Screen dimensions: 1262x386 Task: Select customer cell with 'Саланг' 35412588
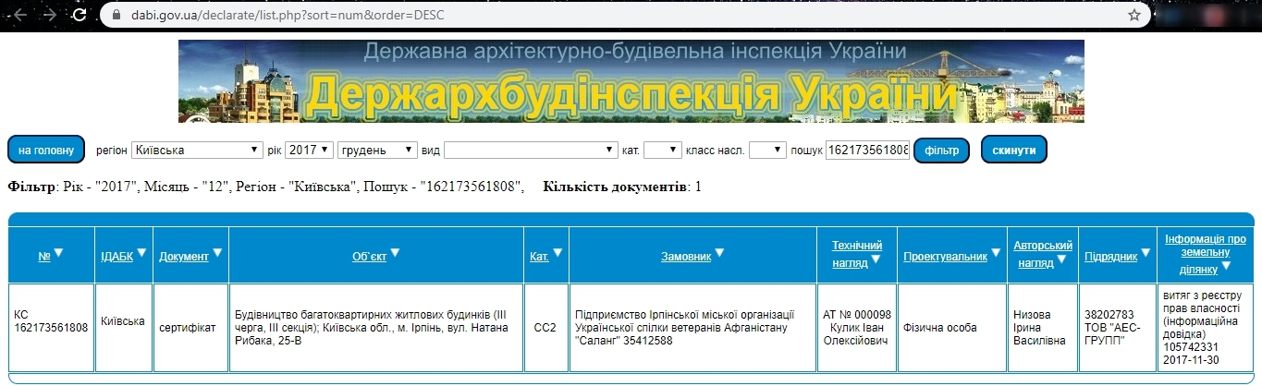(x=692, y=328)
